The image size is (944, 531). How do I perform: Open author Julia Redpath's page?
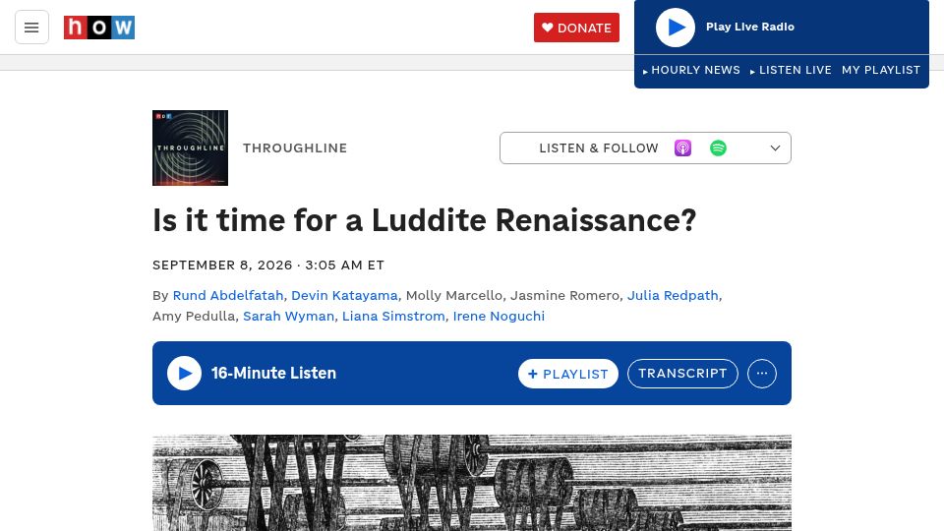pyautogui.click(x=673, y=296)
